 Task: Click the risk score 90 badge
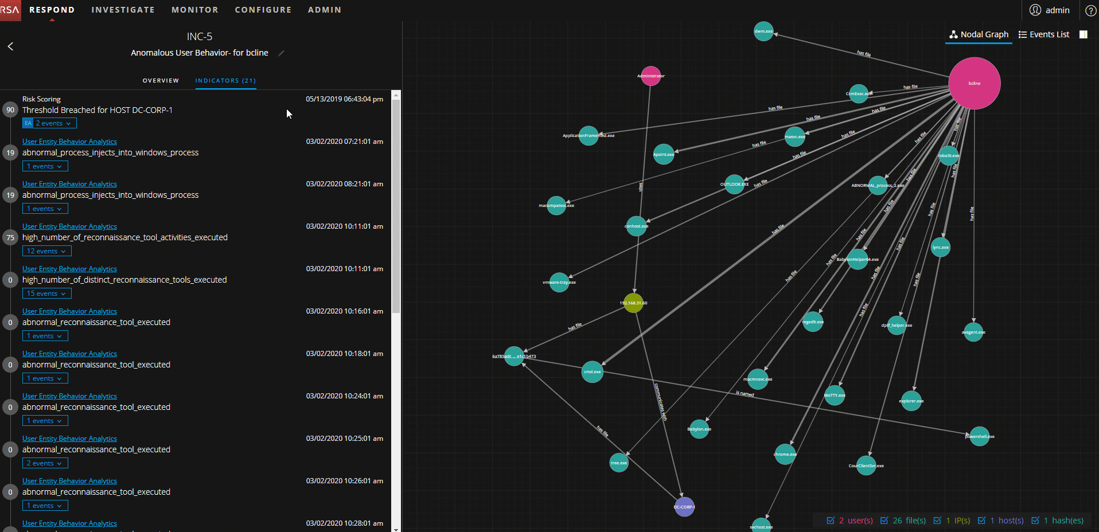click(x=10, y=110)
